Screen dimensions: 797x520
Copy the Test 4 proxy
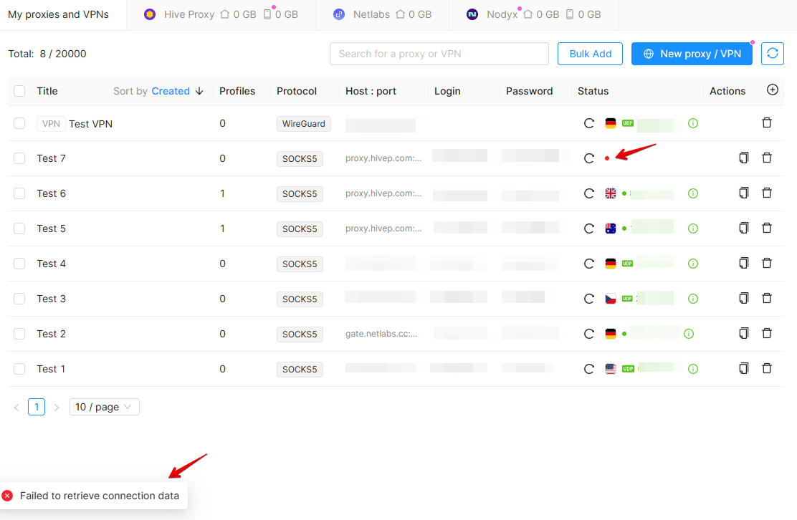[744, 263]
